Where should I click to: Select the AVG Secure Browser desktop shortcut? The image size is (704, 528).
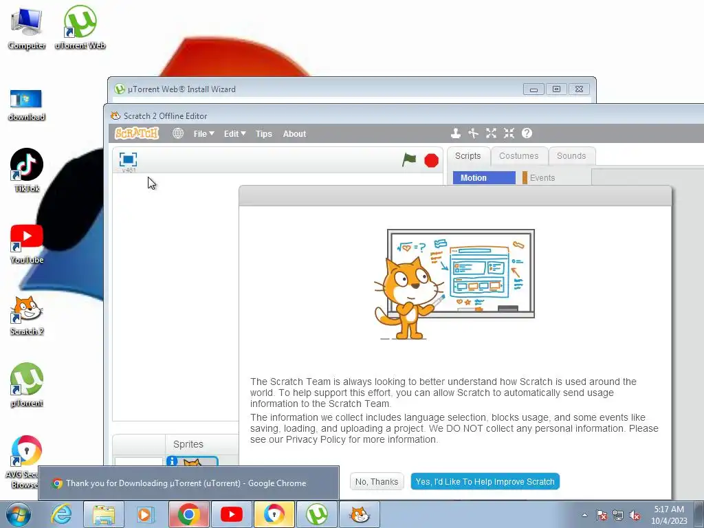point(23,463)
